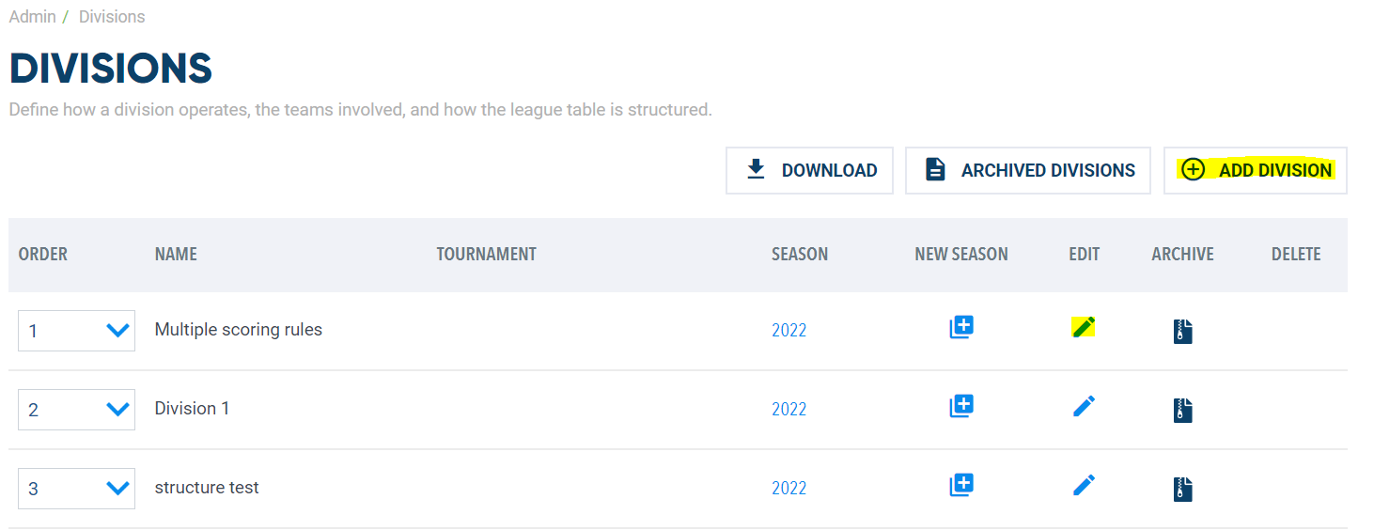1374x530 pixels.
Task: Archive Division 1 using zip icon
Action: coord(1182,410)
